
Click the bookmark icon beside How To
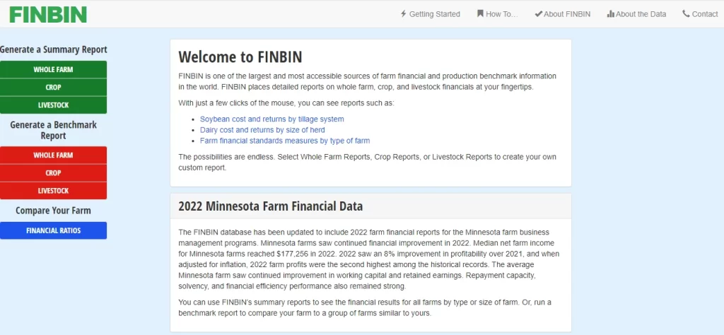[480, 14]
